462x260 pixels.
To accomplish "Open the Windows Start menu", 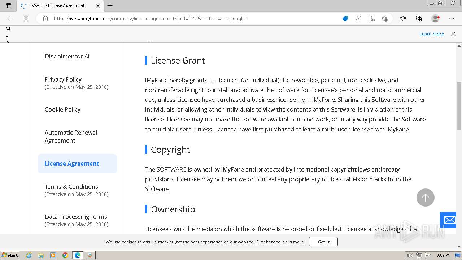I will point(10,255).
